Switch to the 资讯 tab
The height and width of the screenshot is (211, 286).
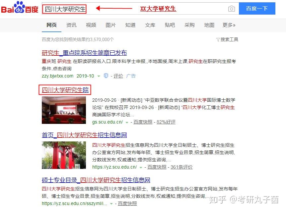[71, 25]
